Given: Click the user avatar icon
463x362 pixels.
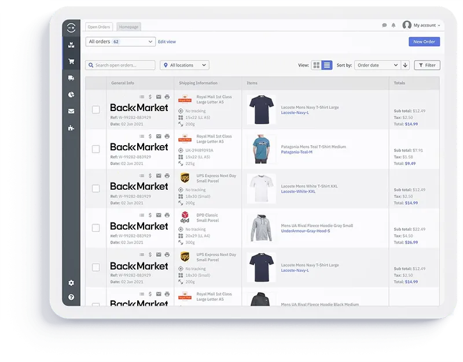Looking at the screenshot, I should click(407, 25).
